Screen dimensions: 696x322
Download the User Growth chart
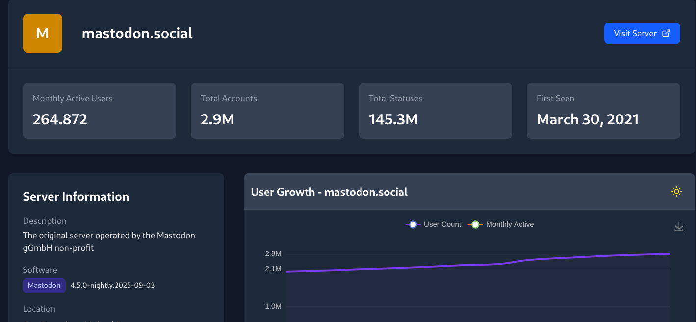coord(679,227)
